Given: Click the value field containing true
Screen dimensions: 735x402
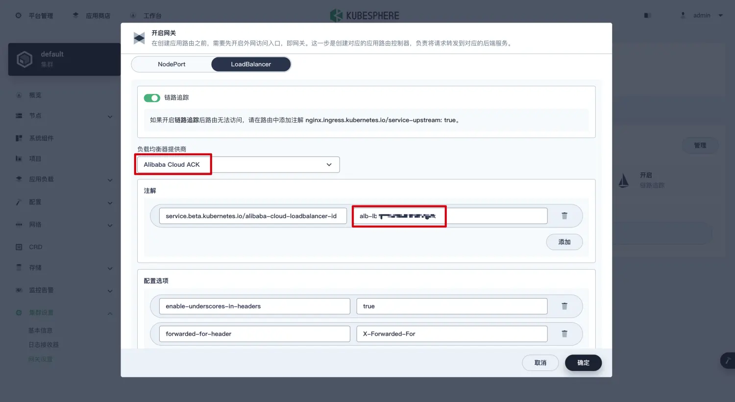Looking at the screenshot, I should 452,306.
